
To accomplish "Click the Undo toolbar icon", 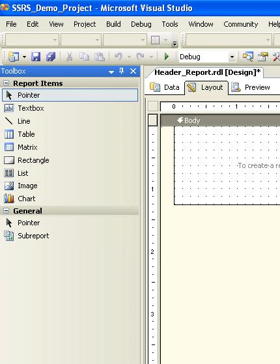I will (x=119, y=57).
